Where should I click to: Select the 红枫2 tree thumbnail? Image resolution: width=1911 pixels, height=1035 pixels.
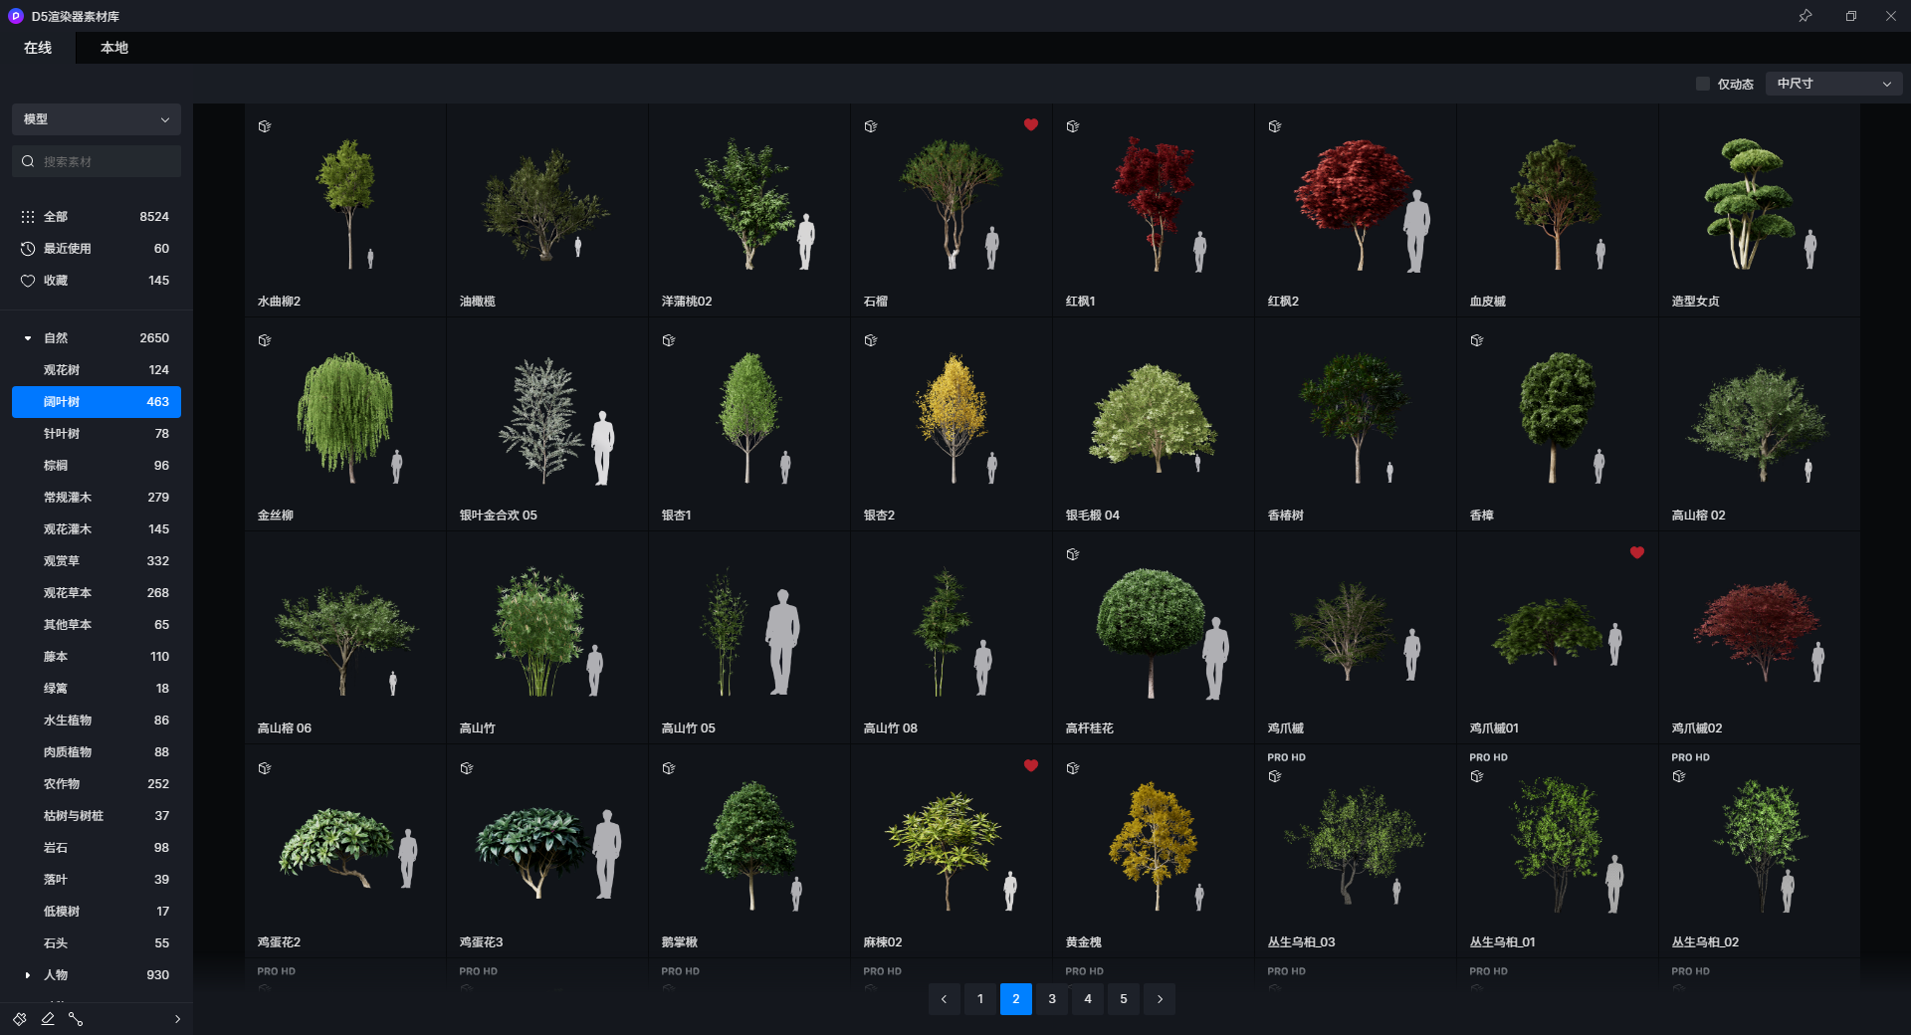[x=1355, y=207]
